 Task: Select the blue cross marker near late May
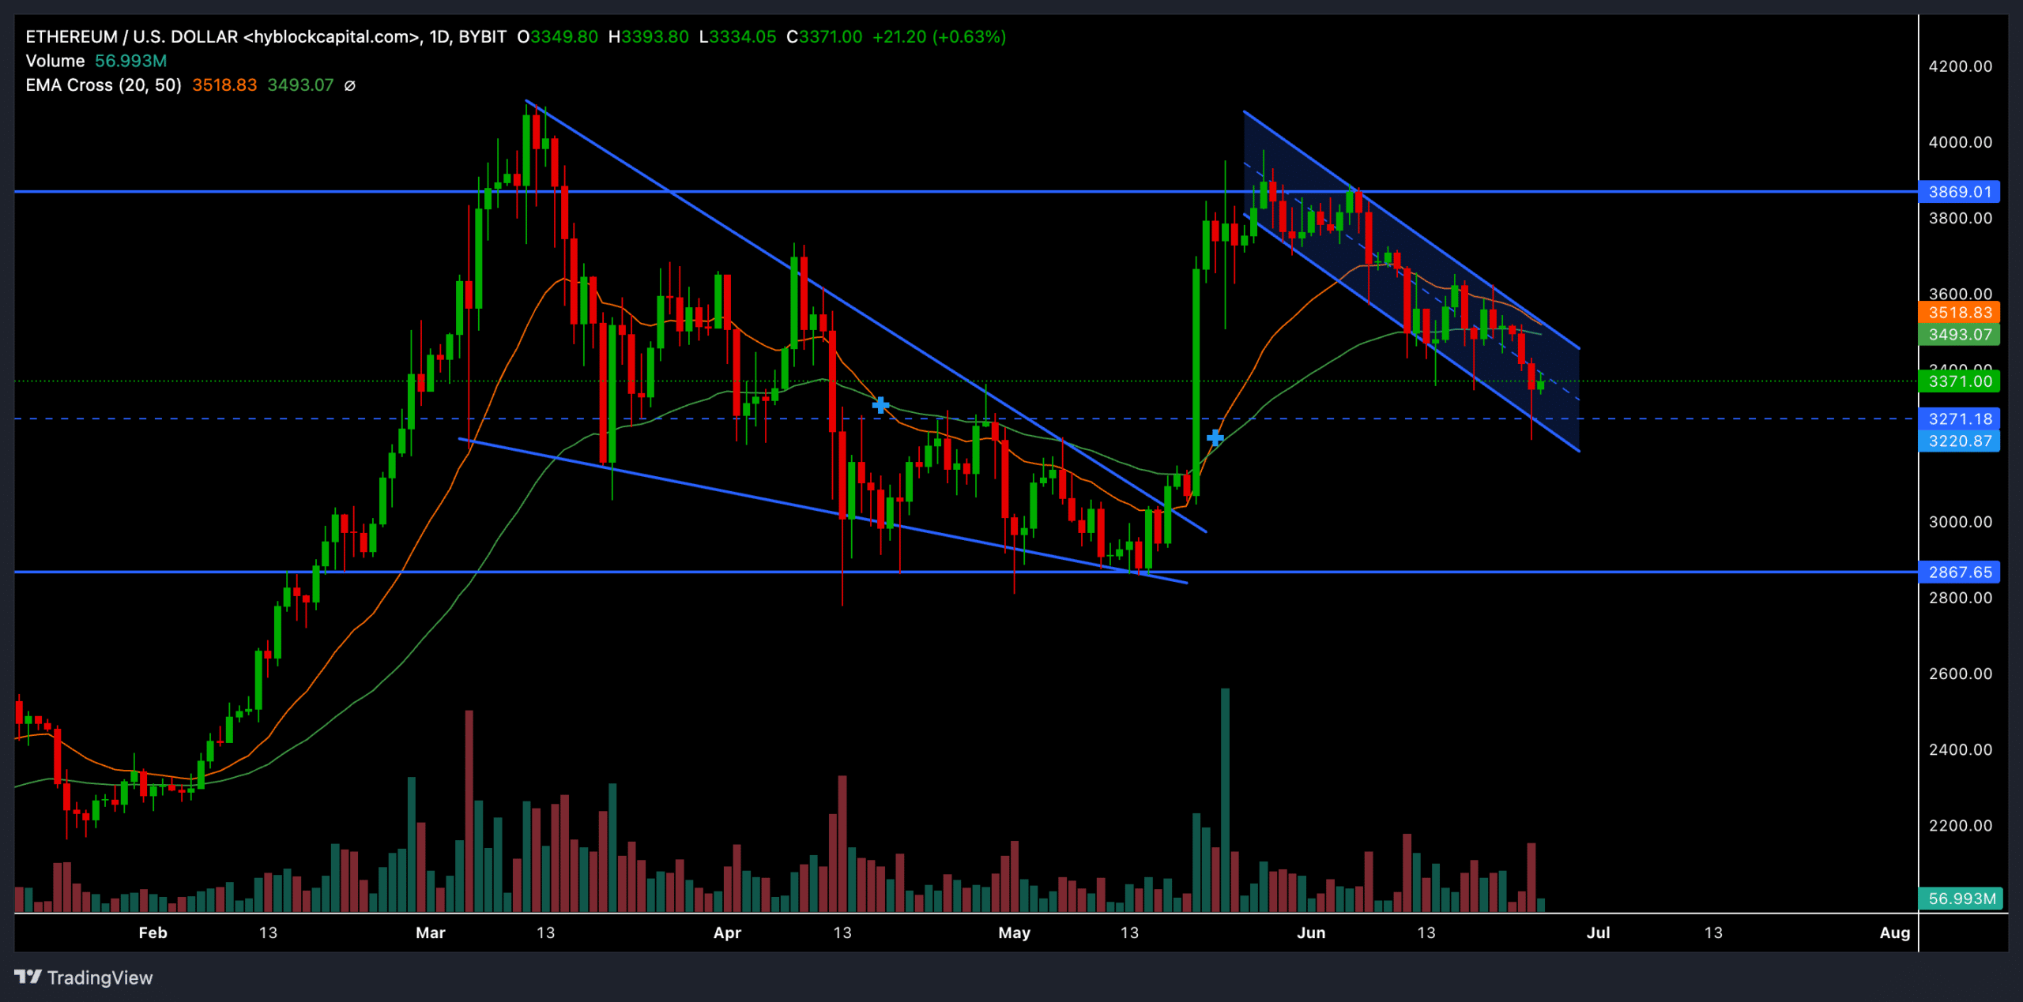(1215, 437)
